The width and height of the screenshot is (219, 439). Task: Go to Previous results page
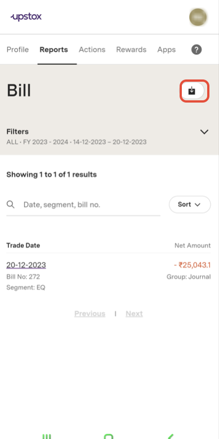[90, 313]
